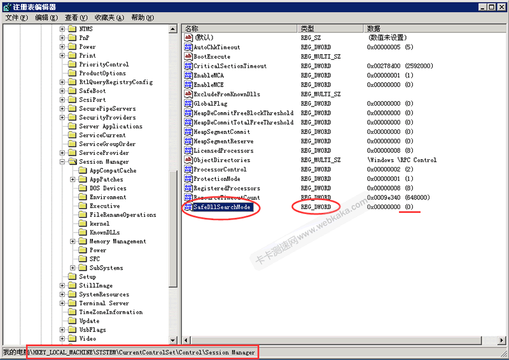Collapse the Session Manager tree node
This screenshot has height=360, width=509.
pos(62,162)
